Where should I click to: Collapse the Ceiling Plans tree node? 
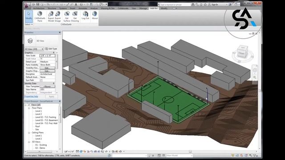click(x=29, y=133)
